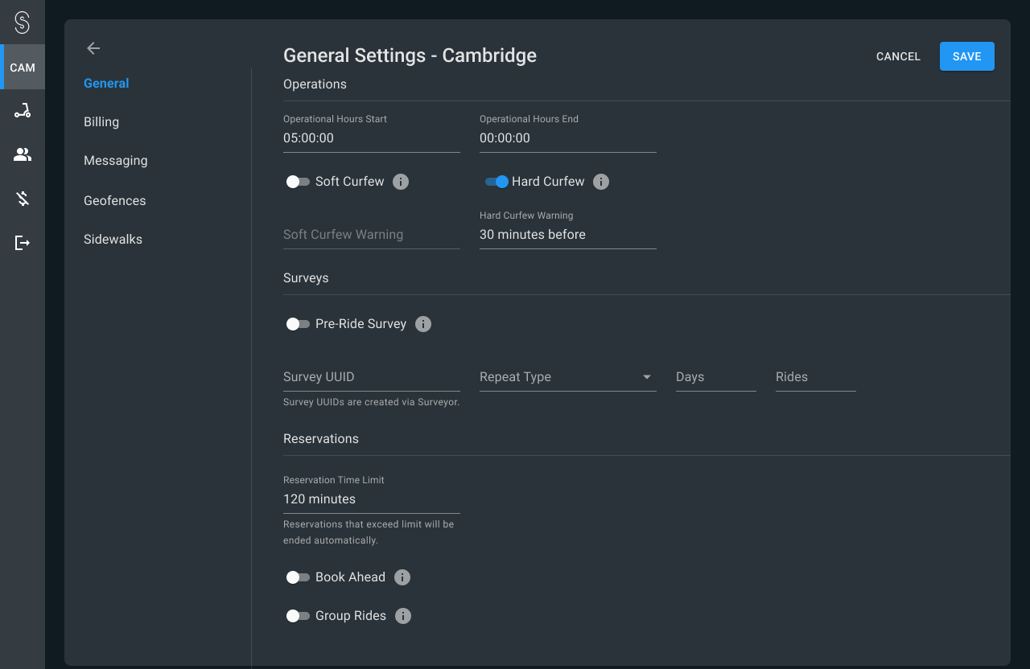Go to the Geofences section
1030x669 pixels.
[115, 201]
